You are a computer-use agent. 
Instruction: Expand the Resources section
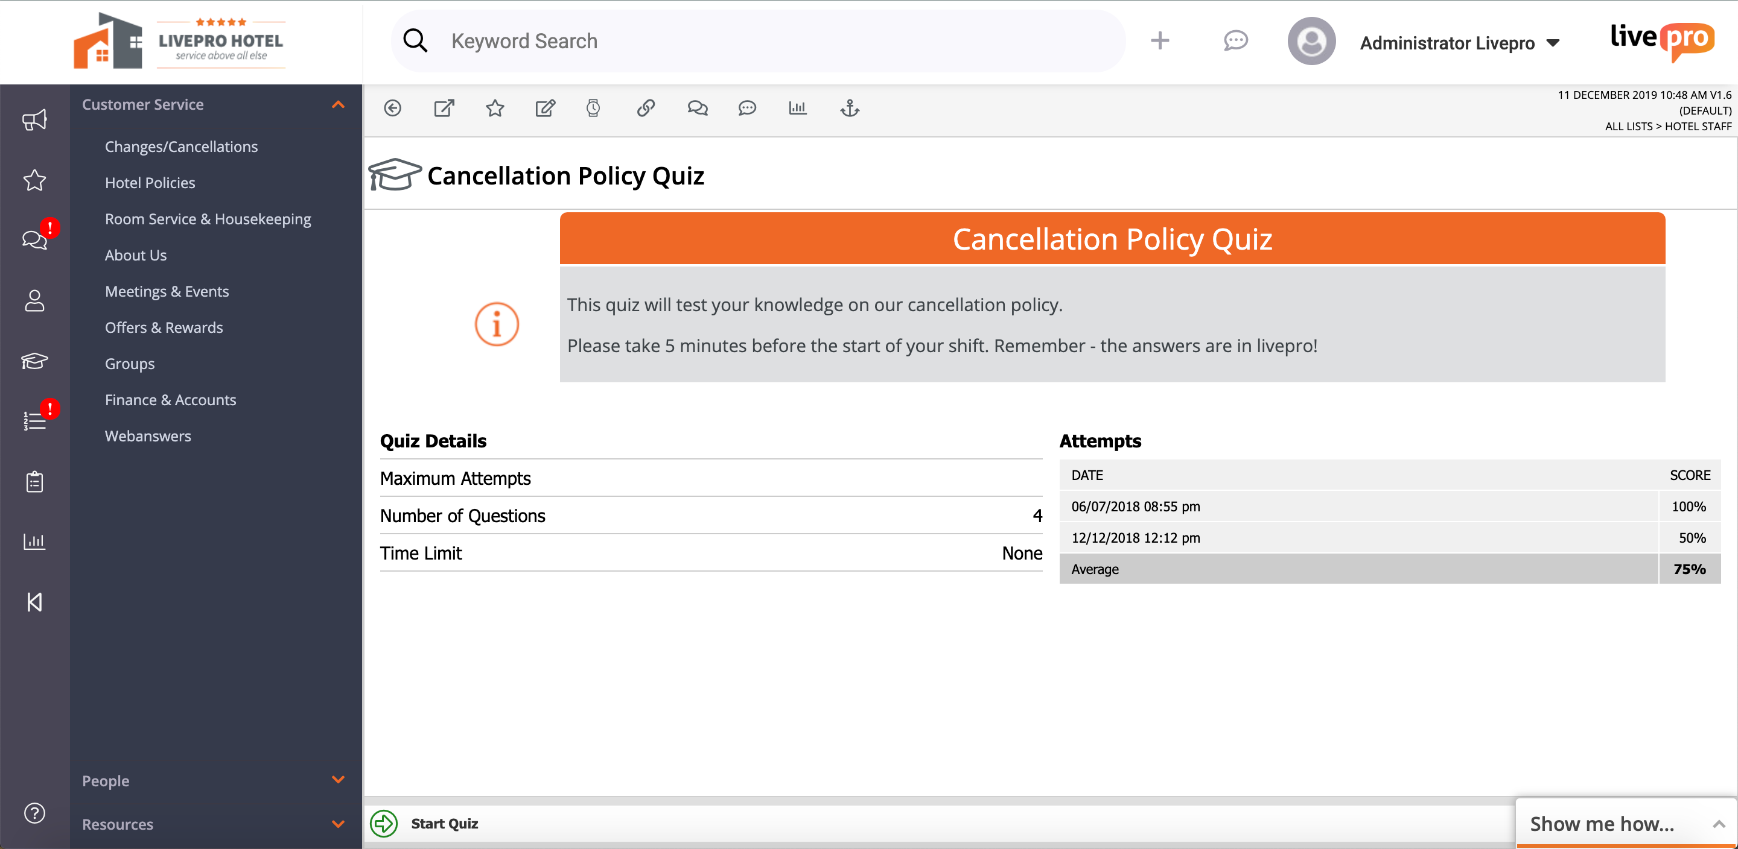point(338,824)
